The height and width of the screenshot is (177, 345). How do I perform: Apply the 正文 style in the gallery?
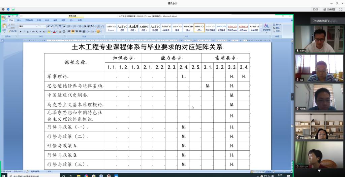pos(199,28)
